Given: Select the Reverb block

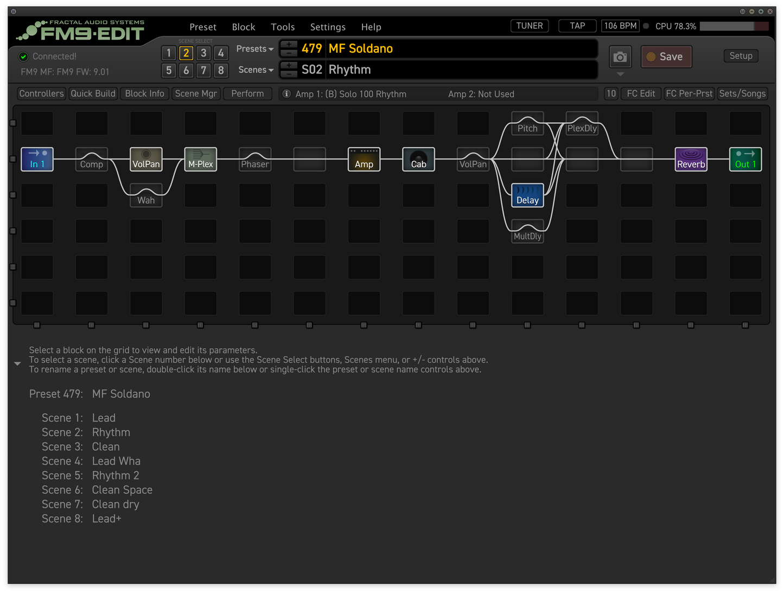Looking at the screenshot, I should point(691,159).
